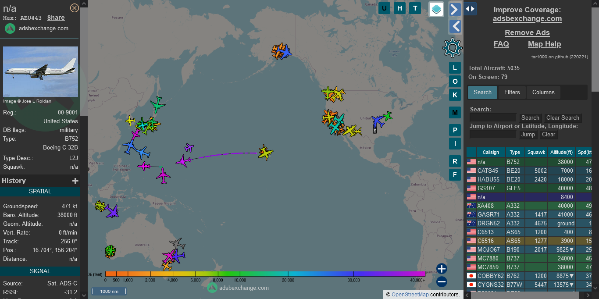
Task: Click the aircraft photo thumbnail
Action: pyautogui.click(x=40, y=71)
